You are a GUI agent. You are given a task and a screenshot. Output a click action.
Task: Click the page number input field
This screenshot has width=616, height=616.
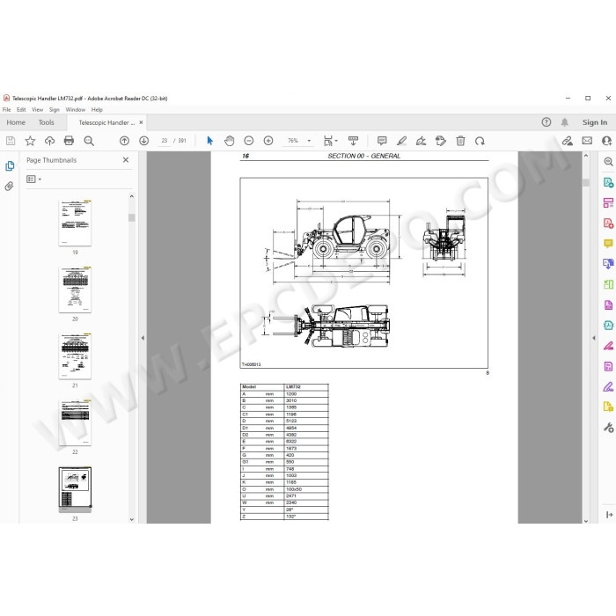pyautogui.click(x=165, y=141)
